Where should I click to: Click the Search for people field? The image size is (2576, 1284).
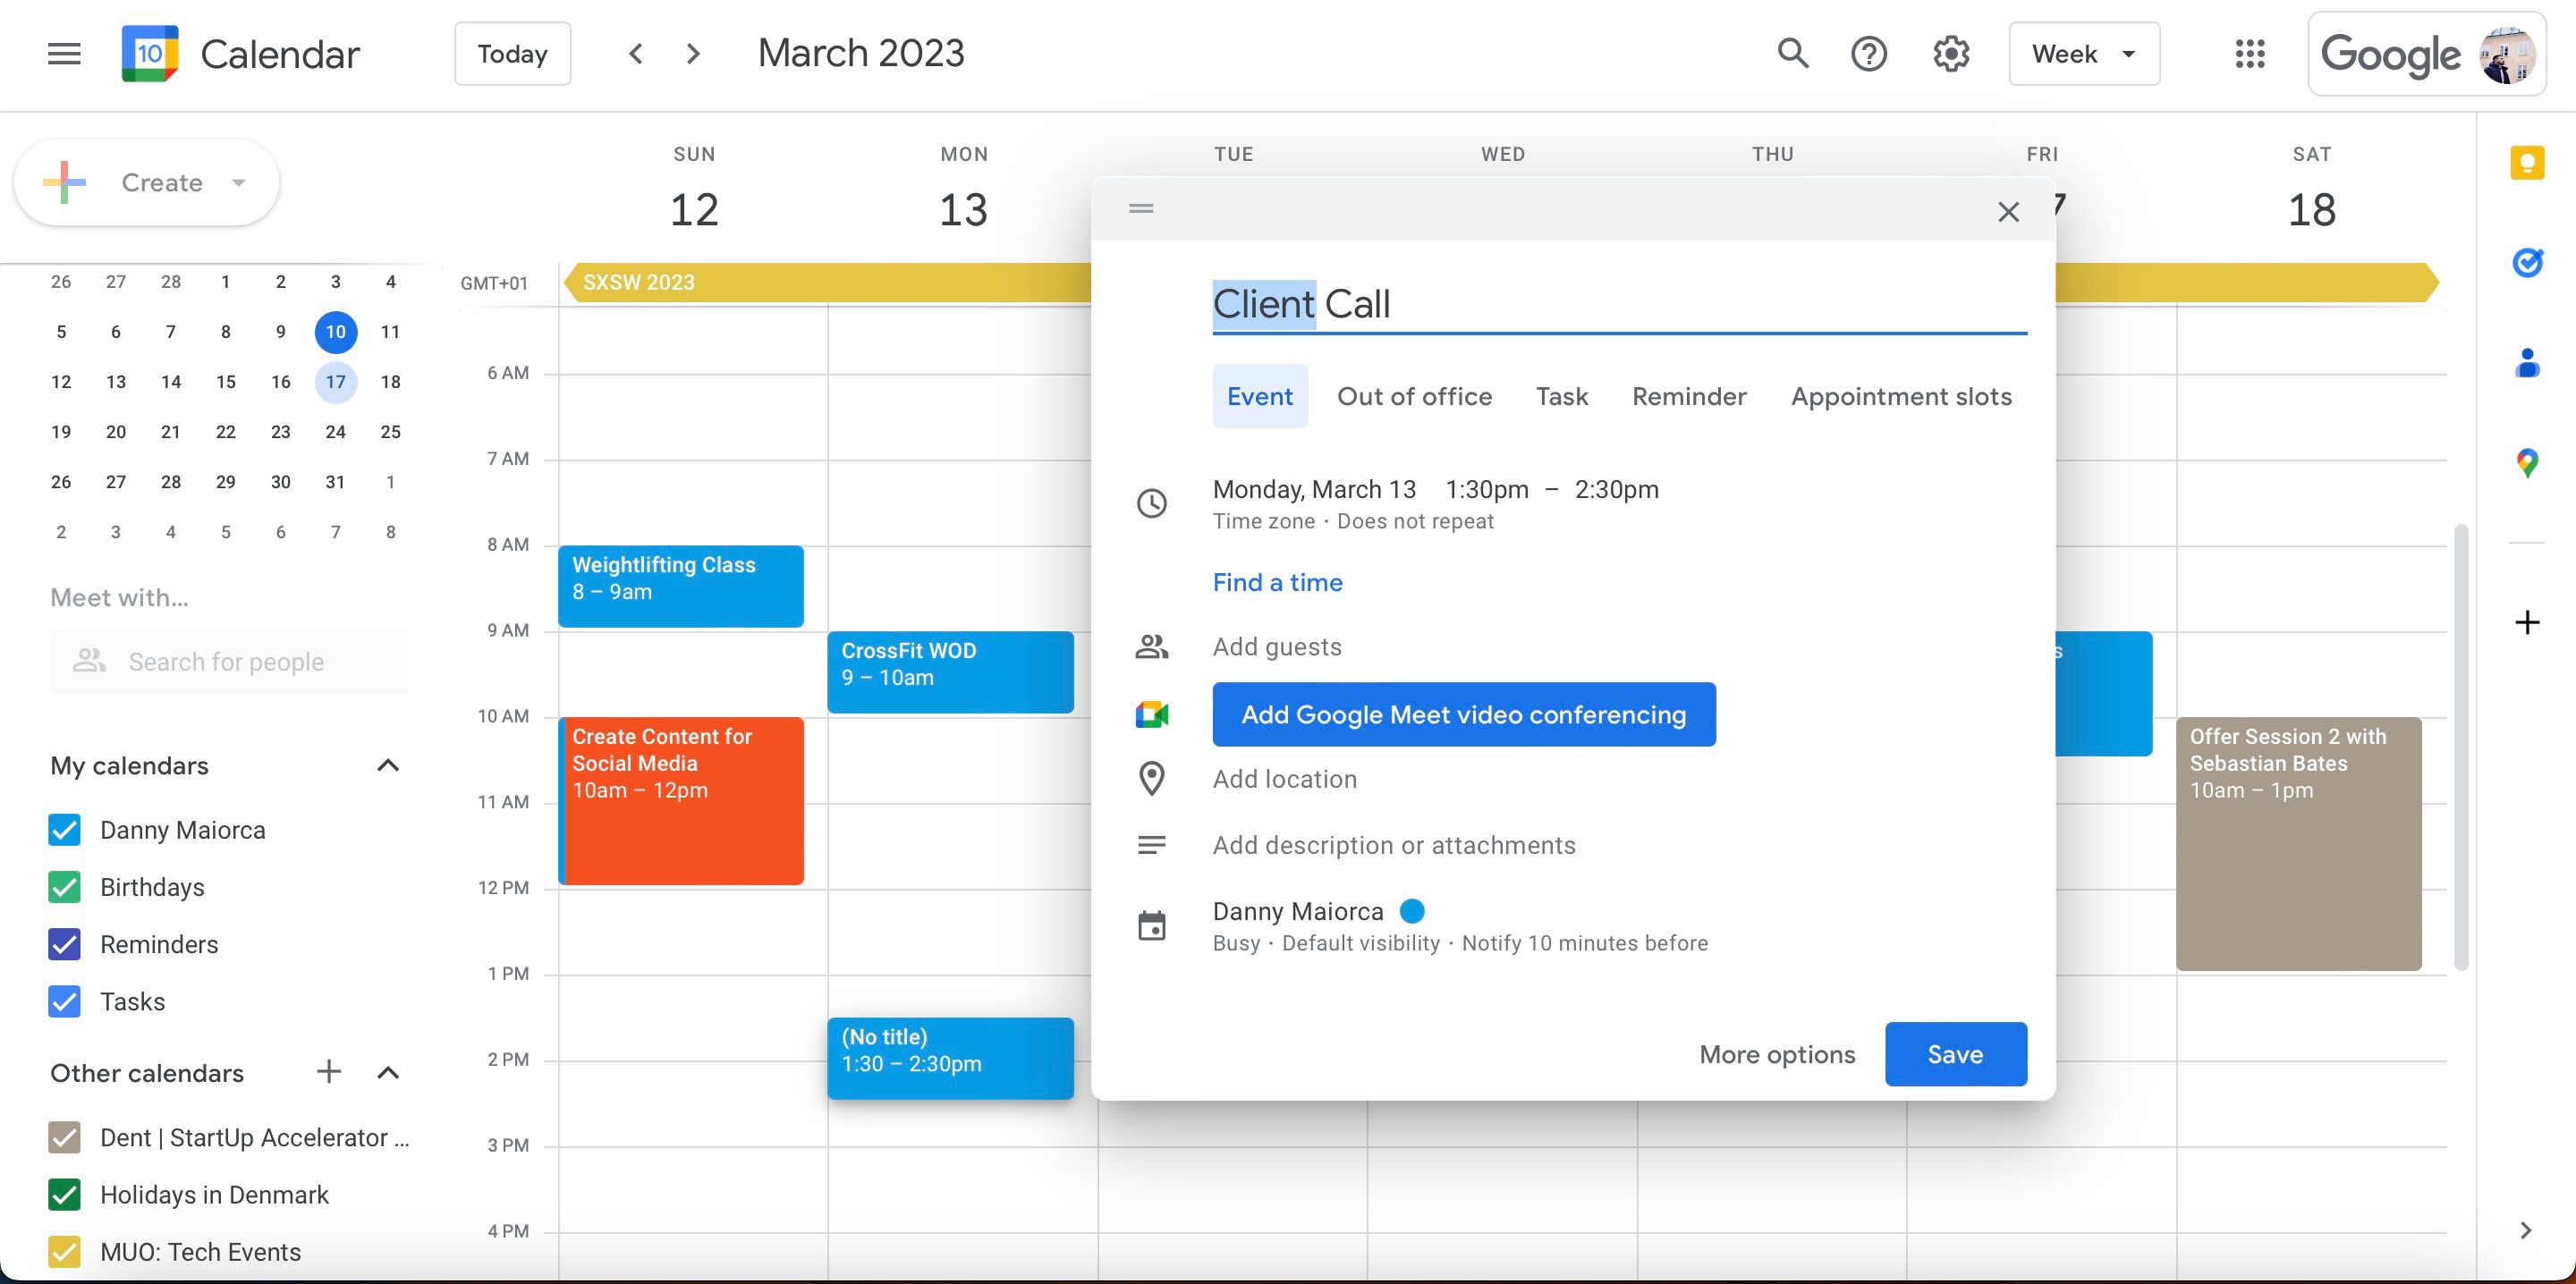tap(229, 661)
